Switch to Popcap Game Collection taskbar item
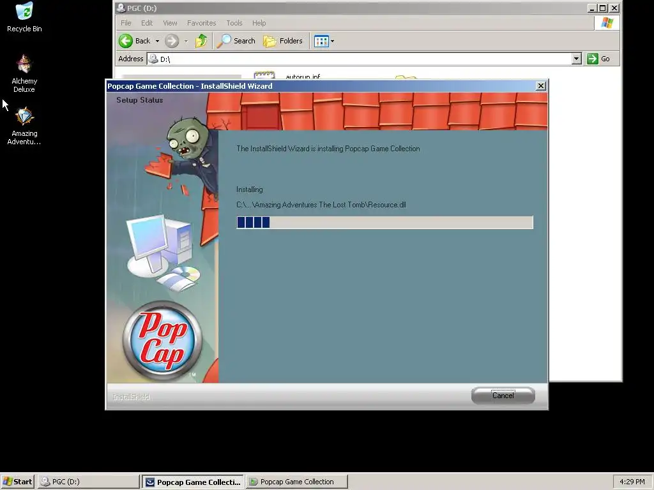The image size is (654, 490). 296,482
